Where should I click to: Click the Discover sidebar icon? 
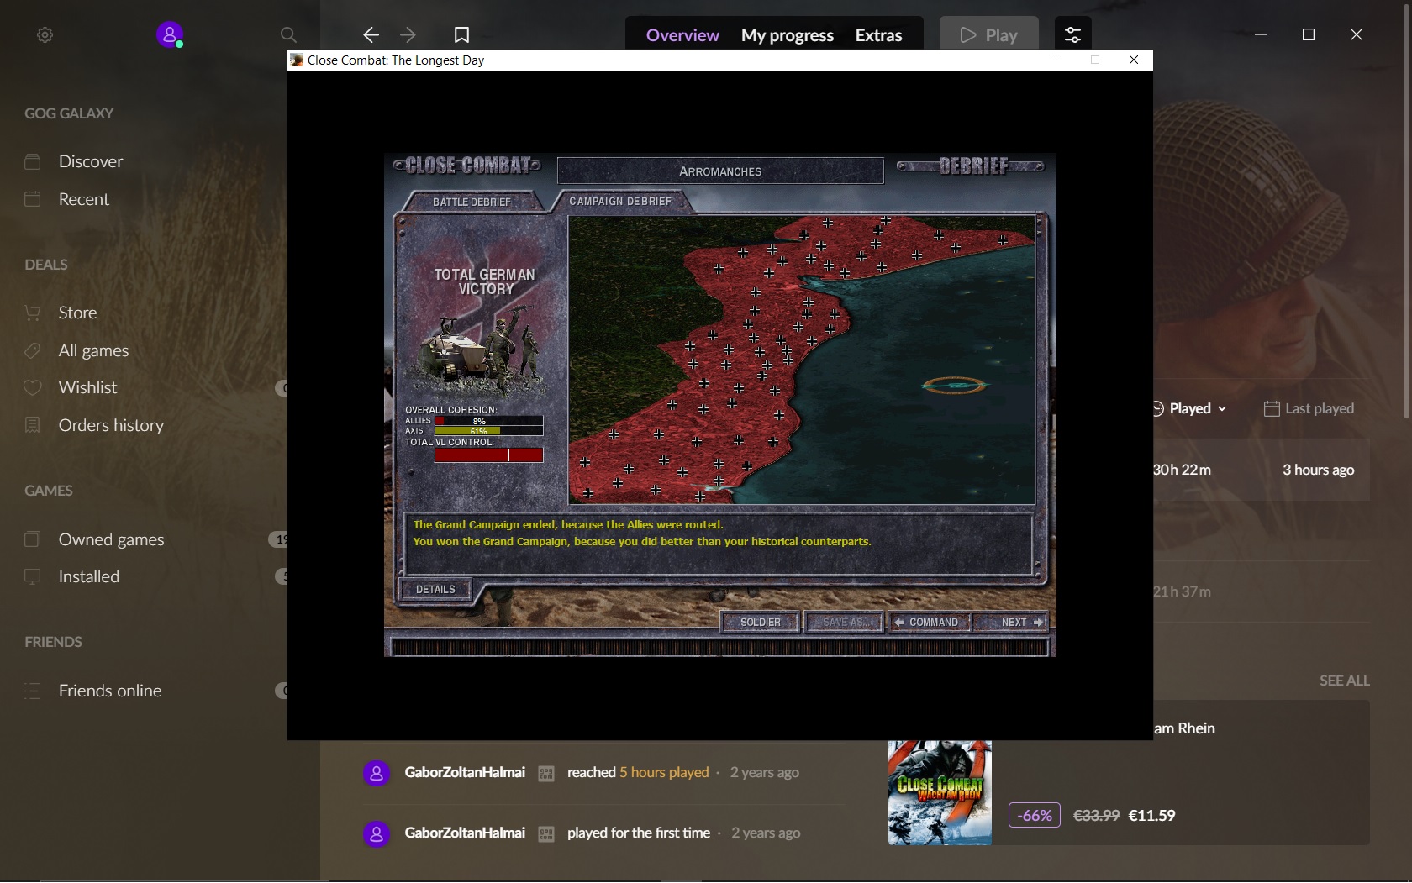tap(33, 161)
